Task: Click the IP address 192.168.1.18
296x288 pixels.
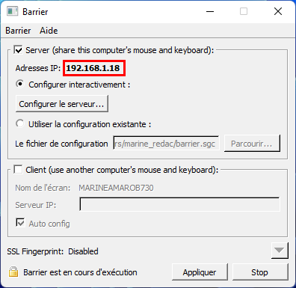Action: tap(93, 68)
